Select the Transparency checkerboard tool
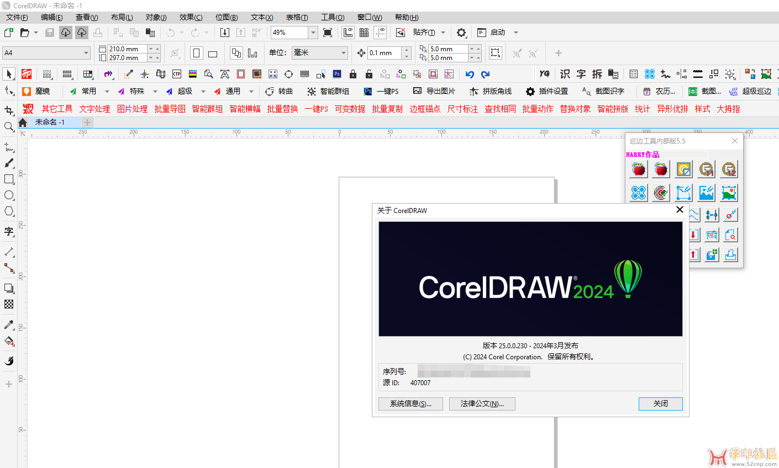The image size is (779, 468). (x=9, y=304)
